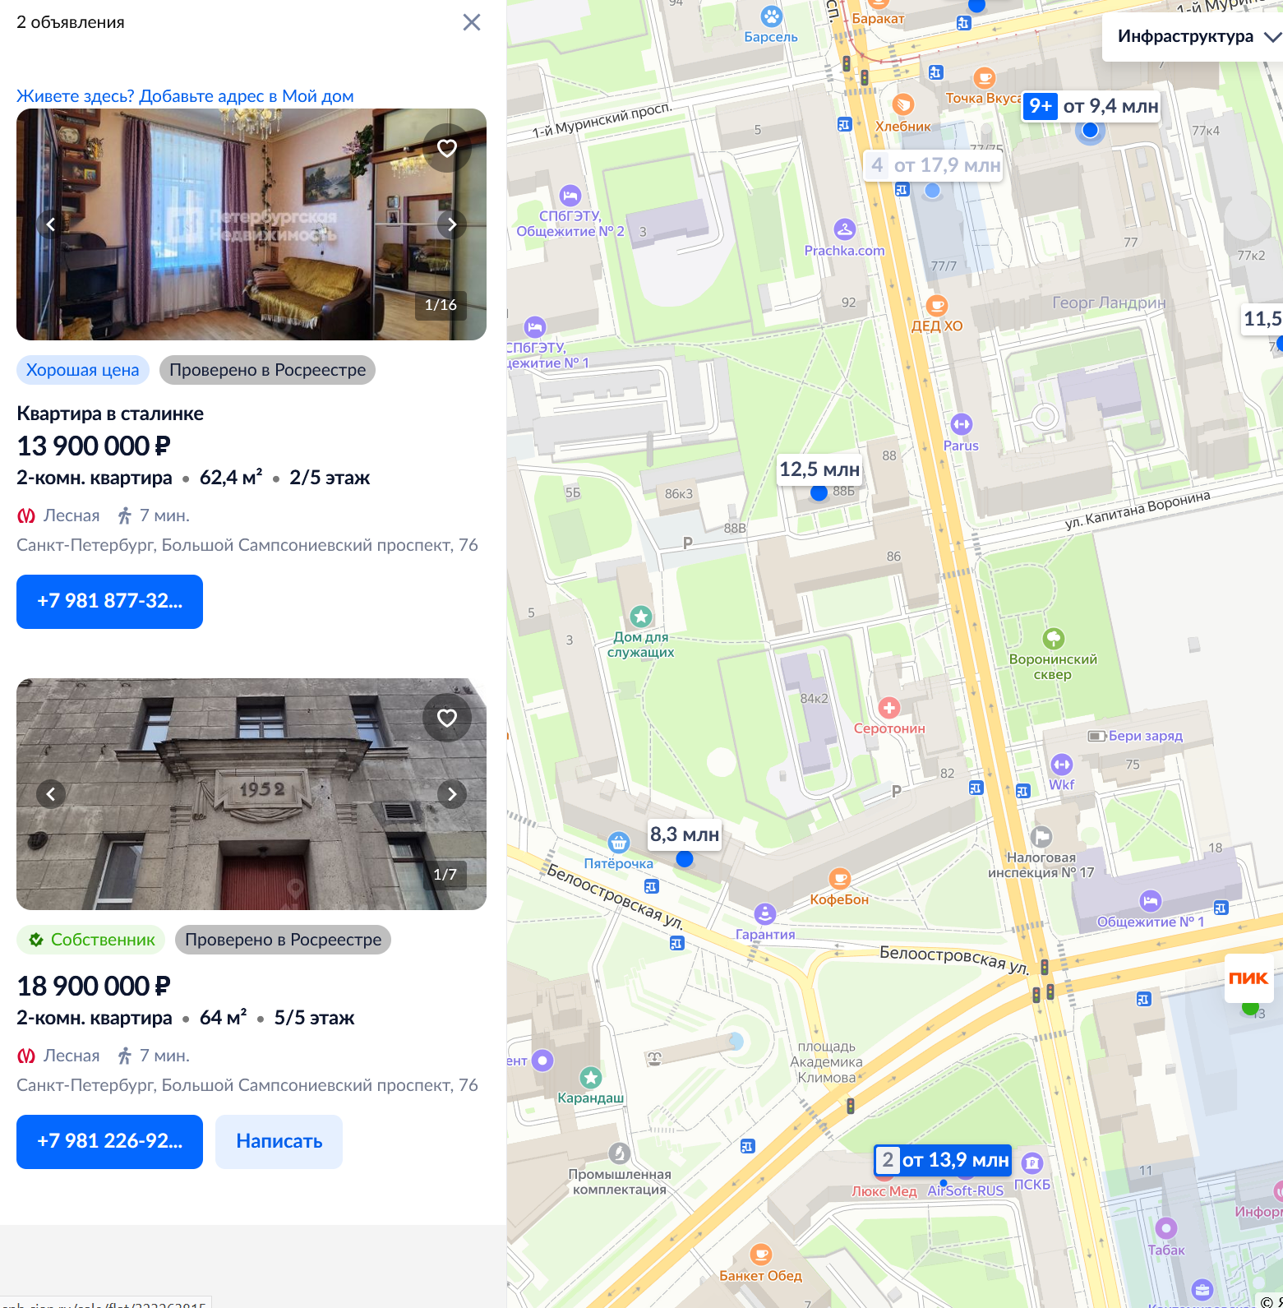Reveal phone number +7 981 226-92

point(109,1142)
